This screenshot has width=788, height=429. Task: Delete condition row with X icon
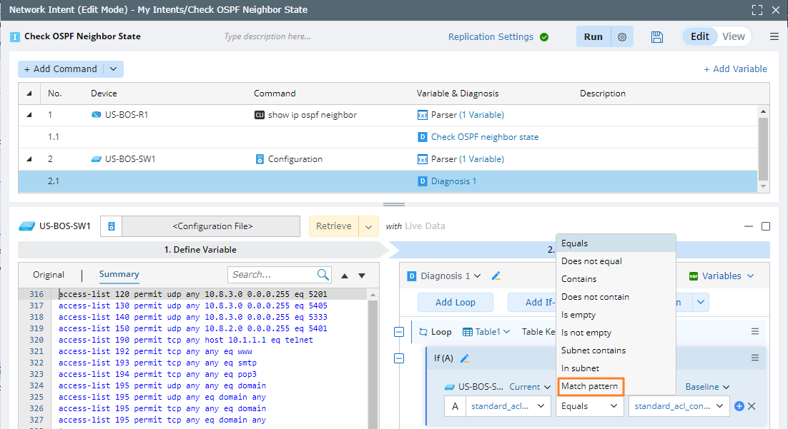(x=752, y=406)
